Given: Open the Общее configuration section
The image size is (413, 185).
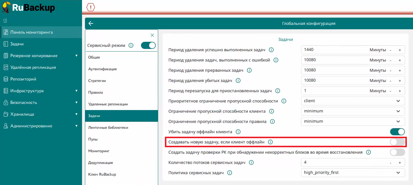Looking at the screenshot, I should [x=122, y=57].
